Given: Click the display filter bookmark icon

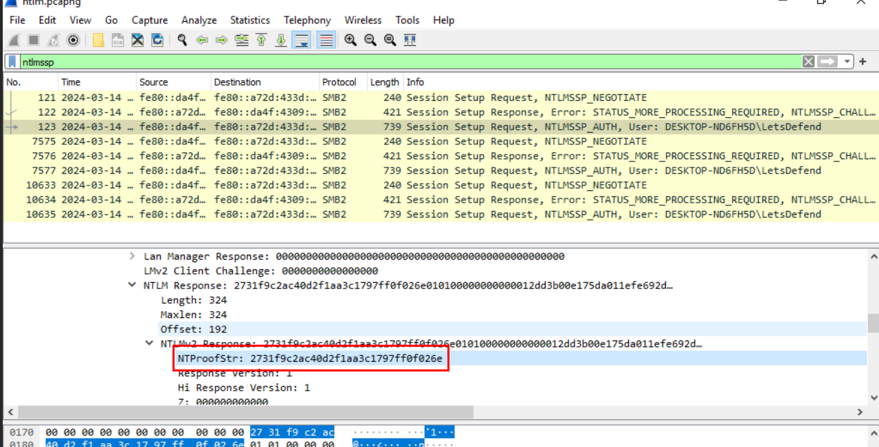Looking at the screenshot, I should pos(13,62).
